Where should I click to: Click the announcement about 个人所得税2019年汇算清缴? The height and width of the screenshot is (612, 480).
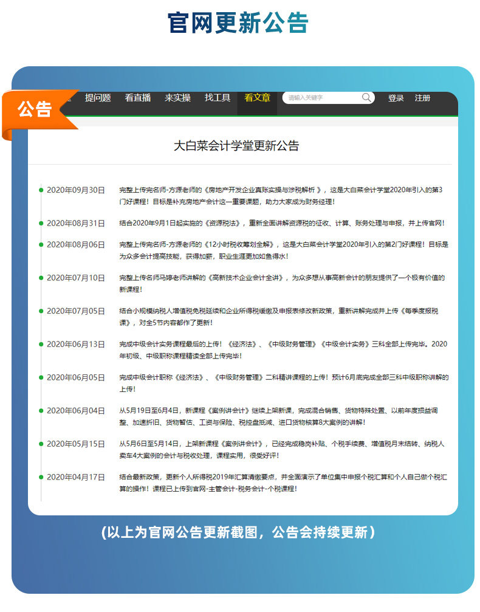coord(283,483)
